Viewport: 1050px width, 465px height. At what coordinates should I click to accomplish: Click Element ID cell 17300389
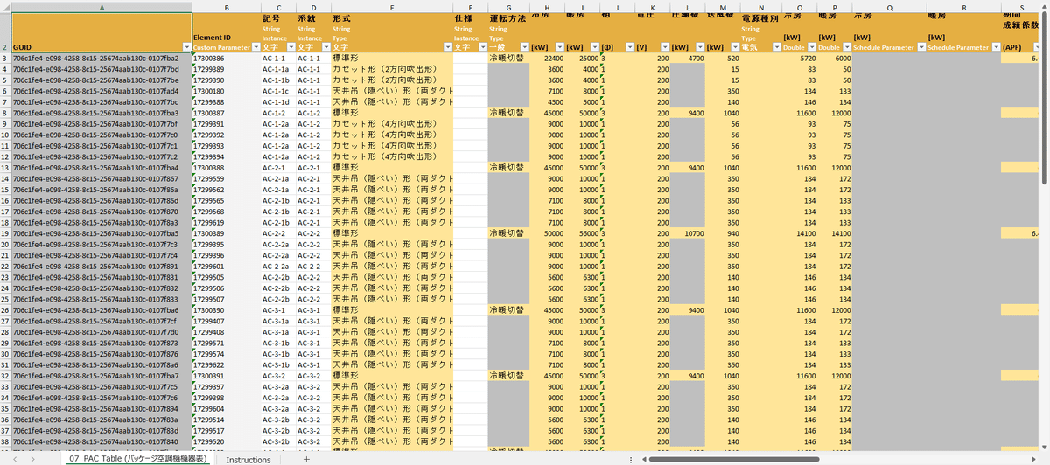tap(227, 233)
